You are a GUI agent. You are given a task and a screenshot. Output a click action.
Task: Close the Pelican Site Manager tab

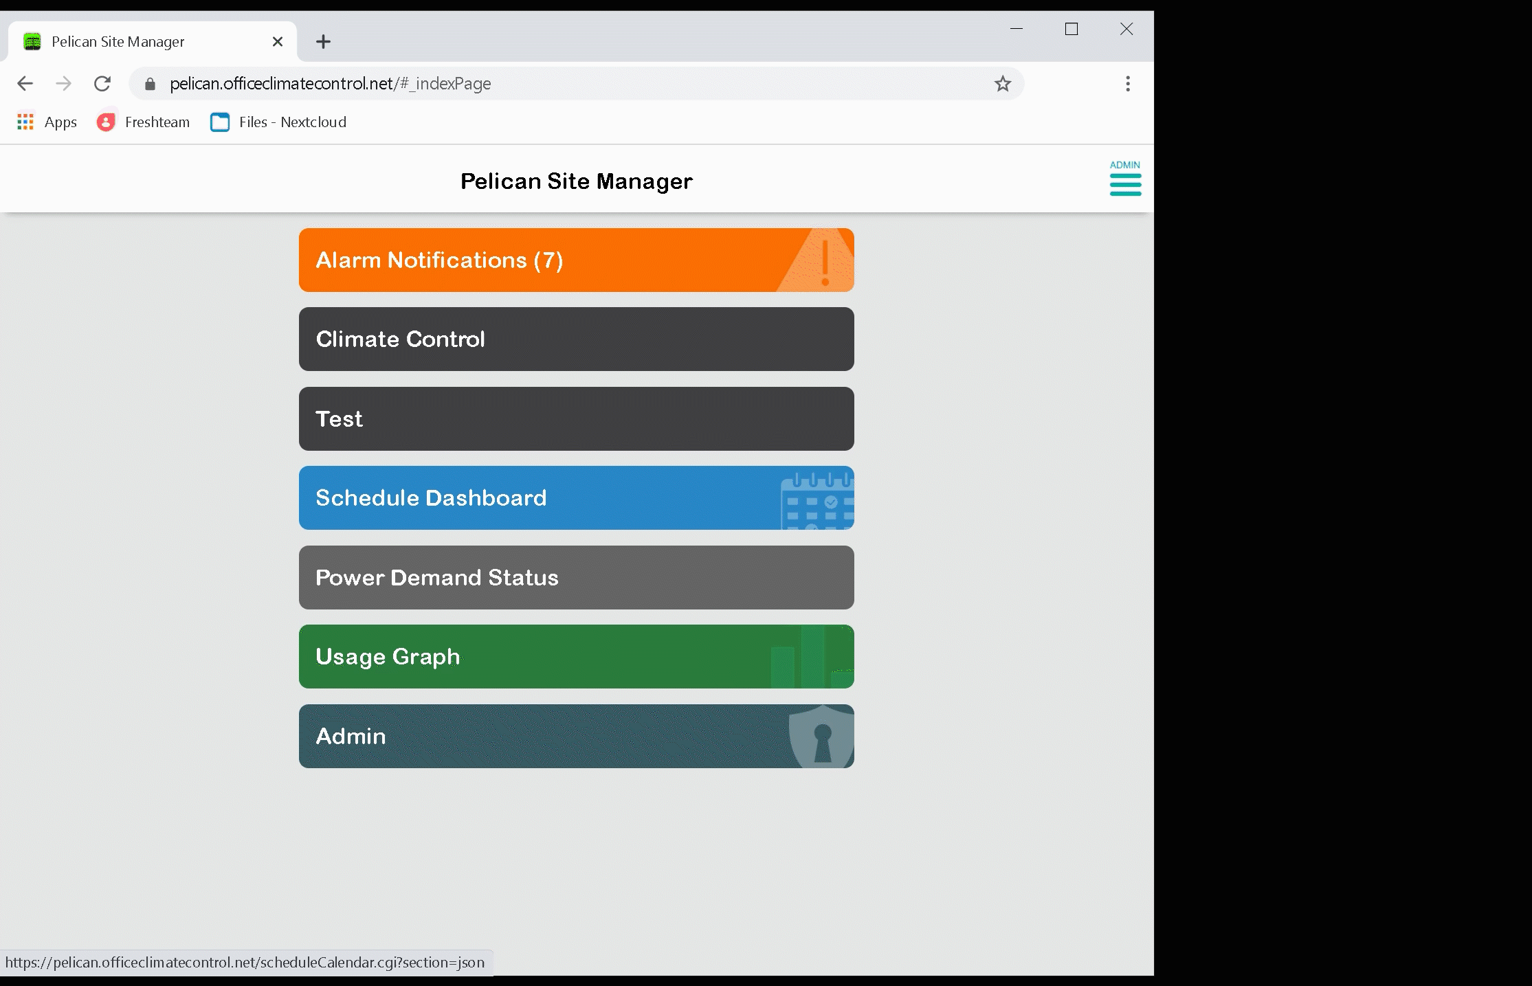[278, 42]
